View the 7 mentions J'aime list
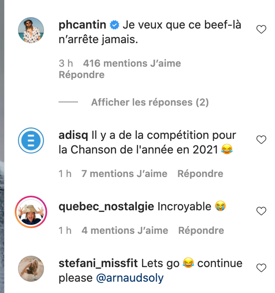Image resolution: width=275 pixels, height=293 pixels. pyautogui.click(x=124, y=174)
